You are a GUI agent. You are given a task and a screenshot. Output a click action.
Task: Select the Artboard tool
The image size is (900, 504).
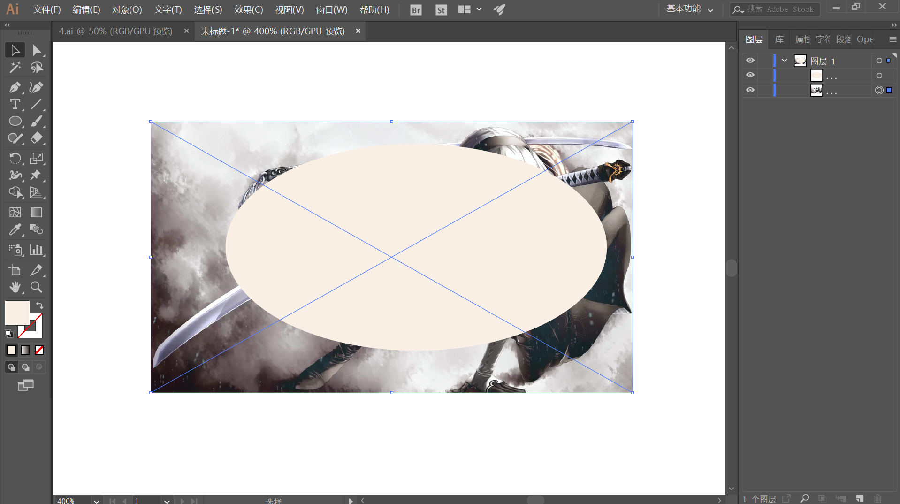tap(15, 270)
